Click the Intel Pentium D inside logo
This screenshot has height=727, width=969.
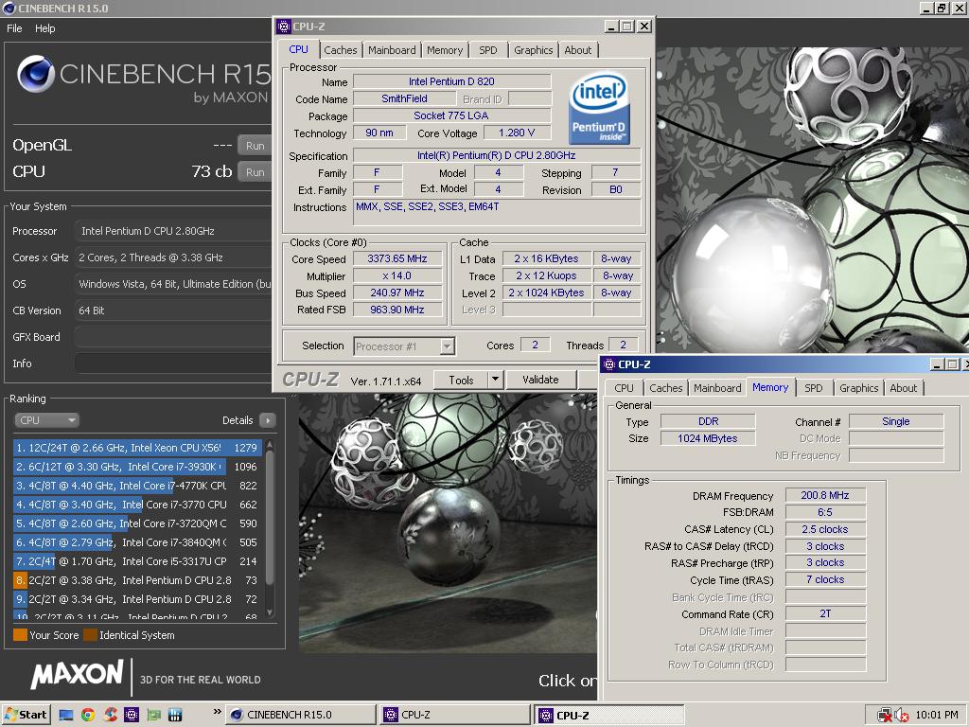coord(599,110)
